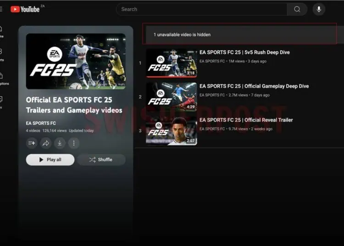Click the search magnifier button
This screenshot has height=246, width=344.
297,9
